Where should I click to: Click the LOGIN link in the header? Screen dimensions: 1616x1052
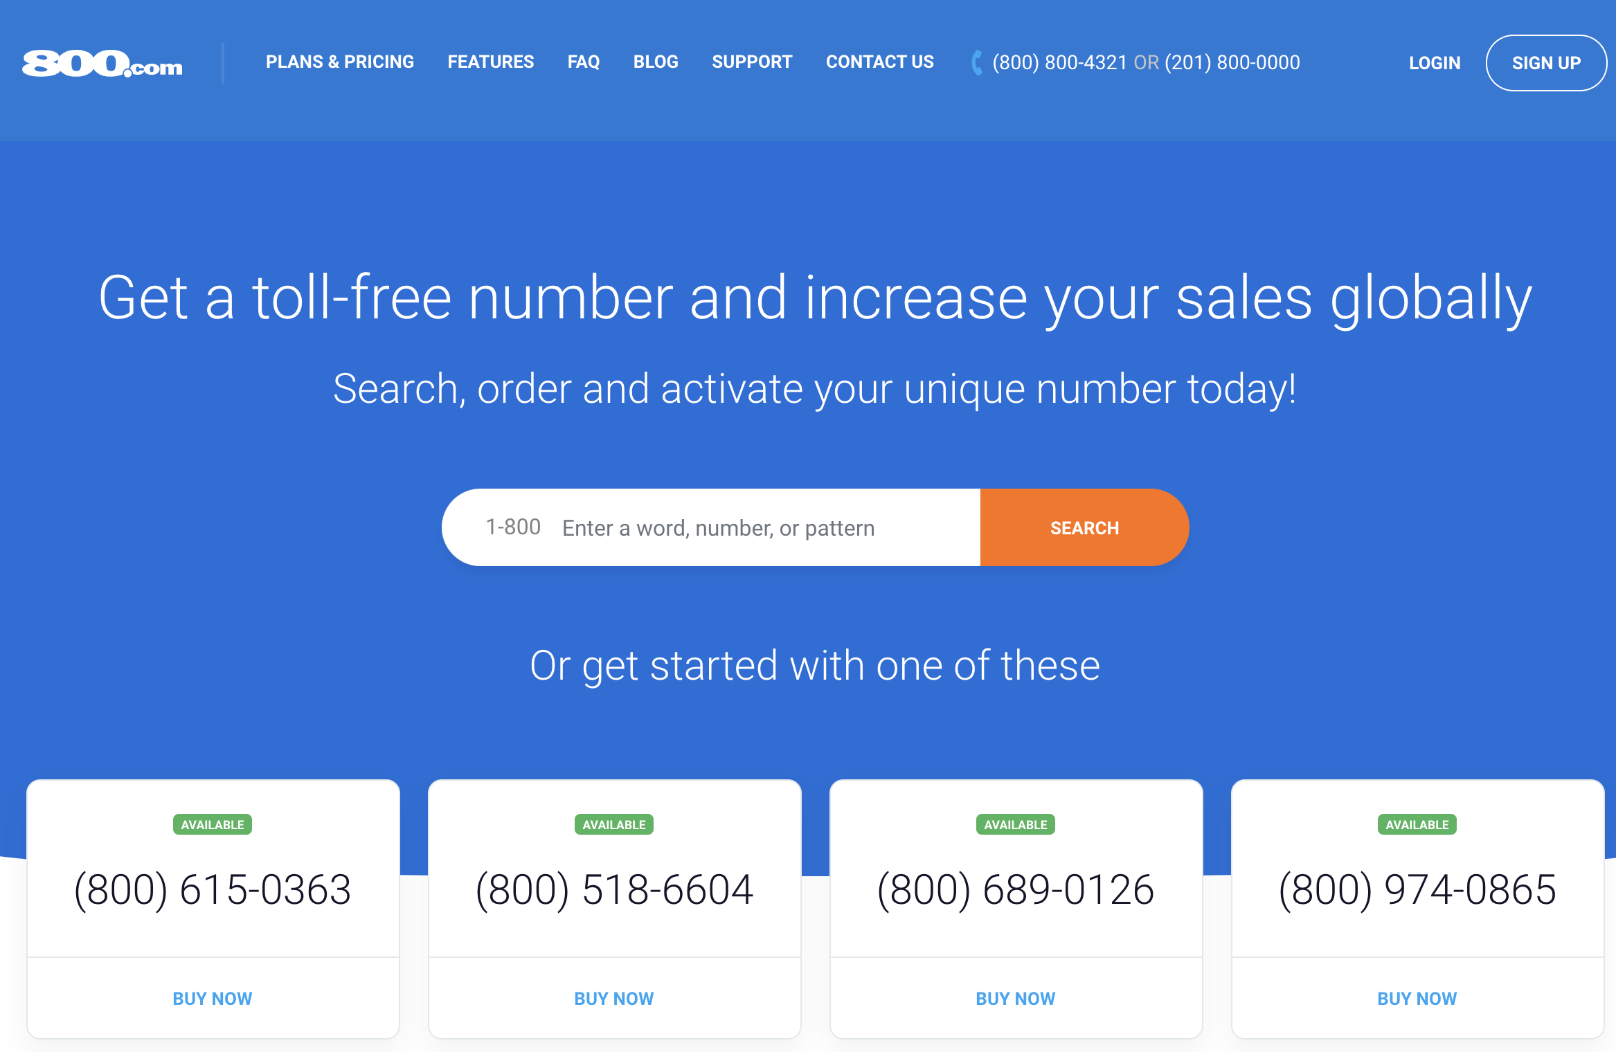pyautogui.click(x=1433, y=62)
